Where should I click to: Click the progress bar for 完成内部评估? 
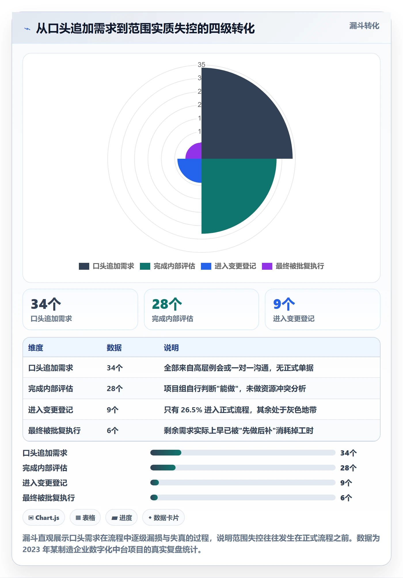(243, 468)
